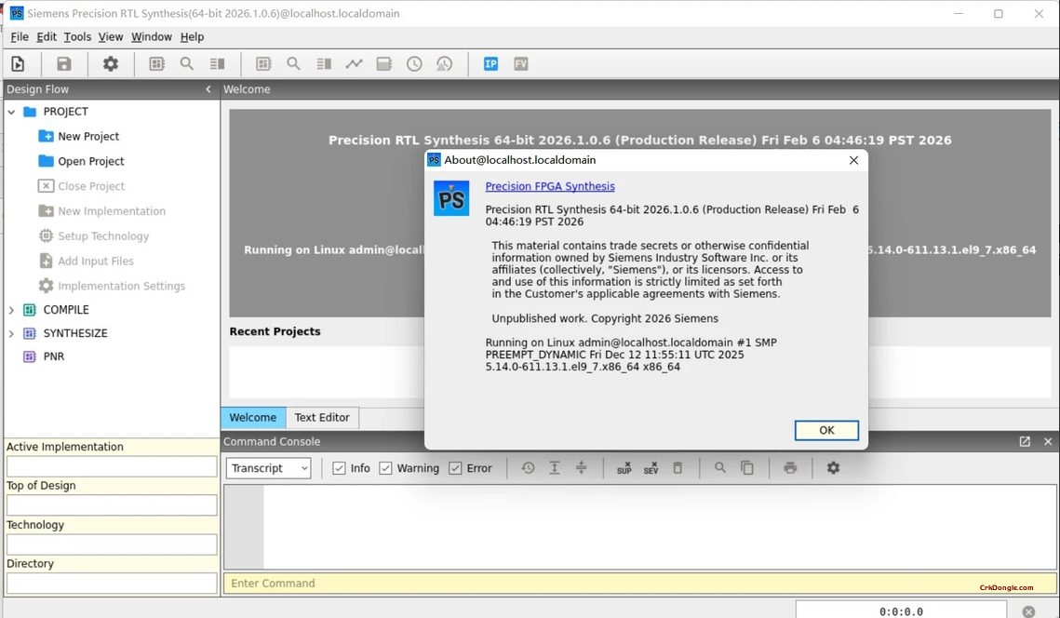Click the FV toolbar icon
The height and width of the screenshot is (618, 1060).
click(520, 63)
